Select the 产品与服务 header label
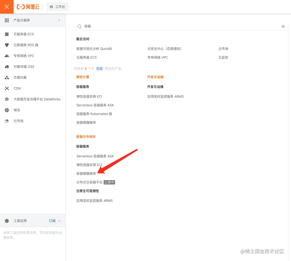Screen dimensions: 291x261 click(x=22, y=20)
